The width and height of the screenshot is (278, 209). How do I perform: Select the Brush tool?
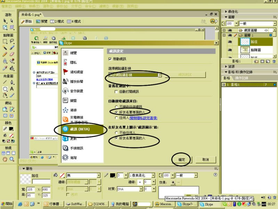click(12, 48)
